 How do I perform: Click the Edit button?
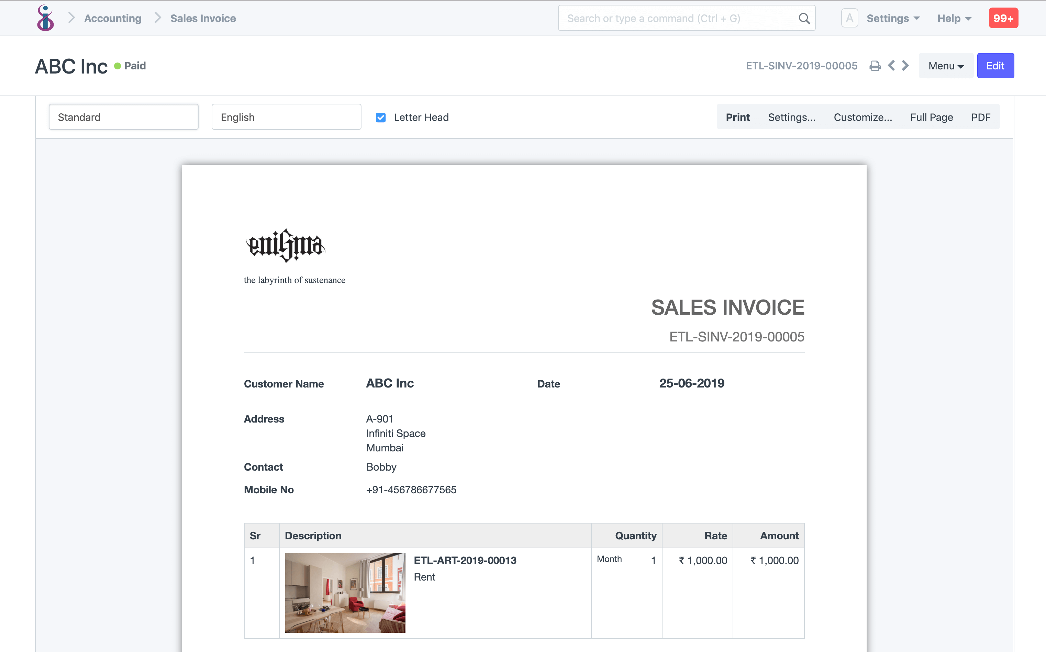click(995, 65)
